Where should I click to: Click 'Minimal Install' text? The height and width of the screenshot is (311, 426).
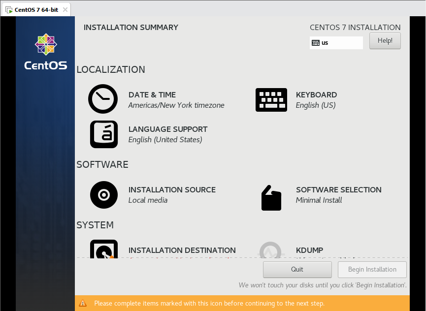(319, 200)
